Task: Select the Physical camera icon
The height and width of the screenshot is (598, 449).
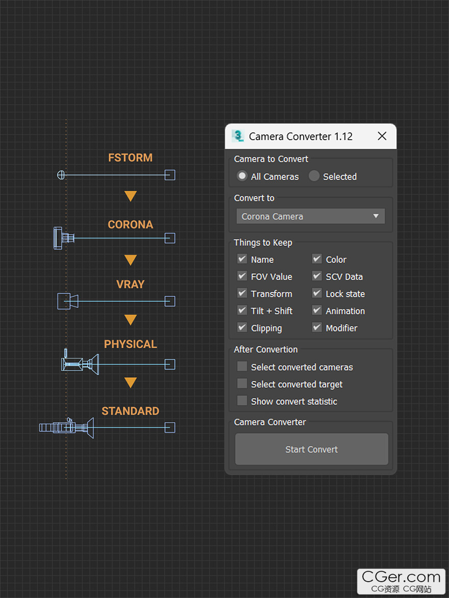Action: click(80, 362)
